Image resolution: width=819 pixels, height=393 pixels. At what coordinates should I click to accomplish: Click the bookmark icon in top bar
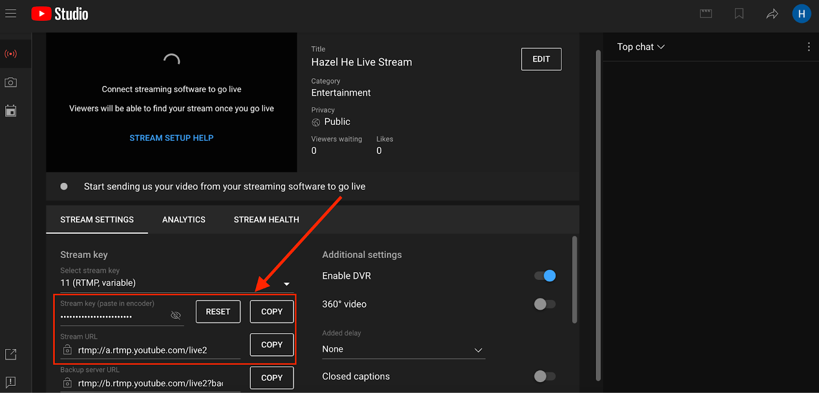coord(739,14)
